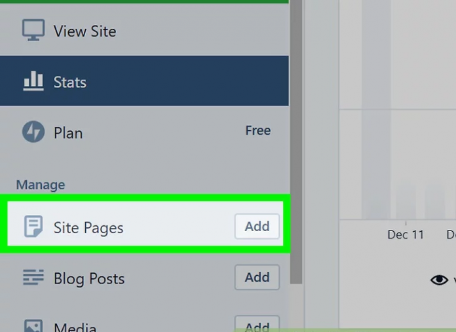Viewport: 456px width, 332px height.
Task: Open the Site Pages link
Action: click(88, 228)
